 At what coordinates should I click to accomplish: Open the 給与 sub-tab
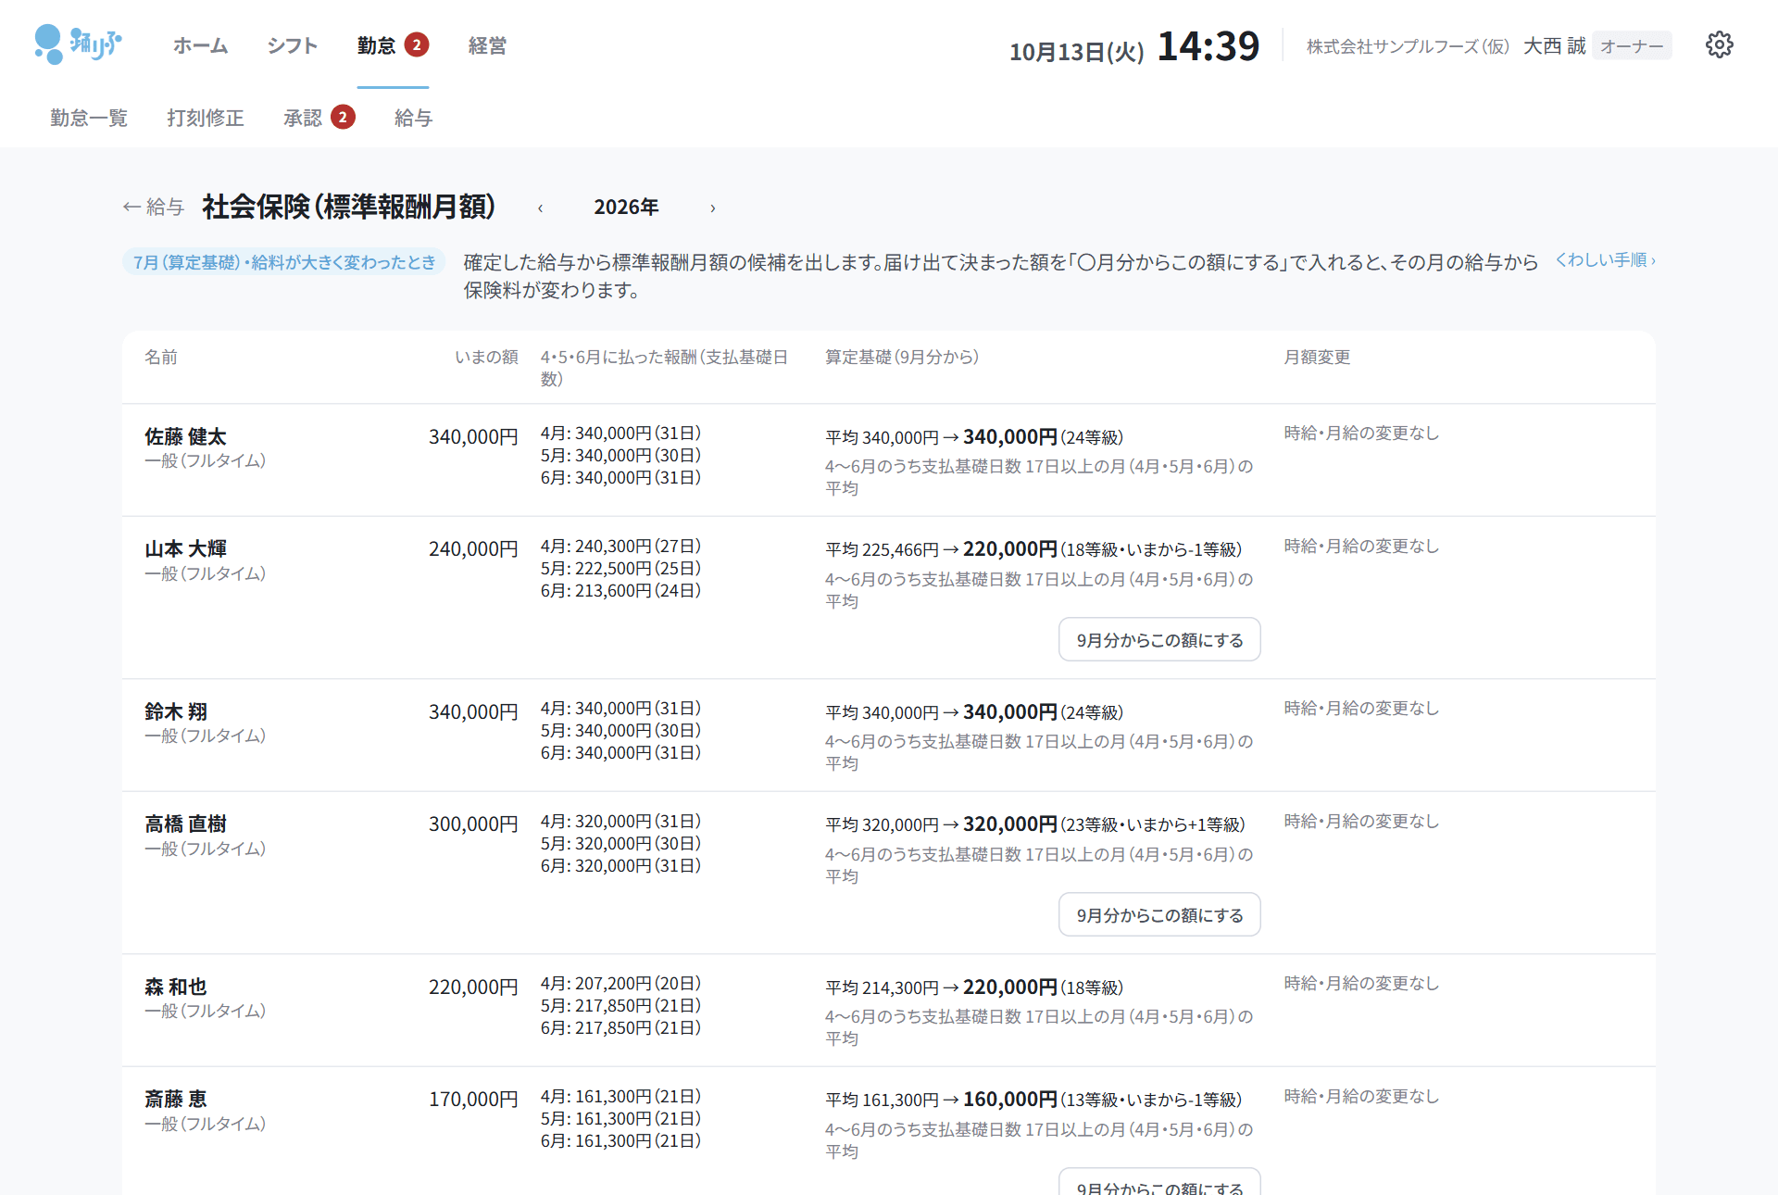point(413,118)
